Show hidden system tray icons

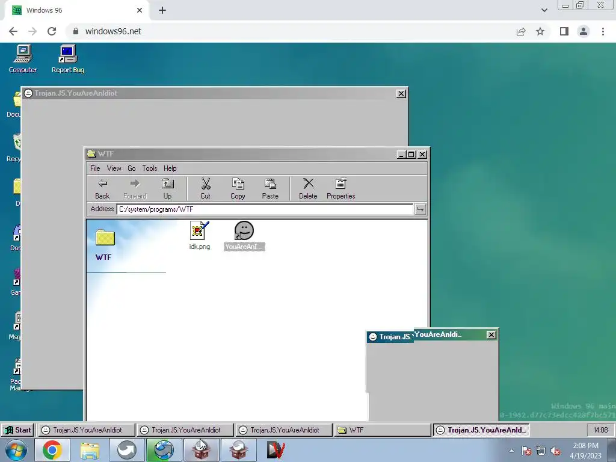pos(511,451)
